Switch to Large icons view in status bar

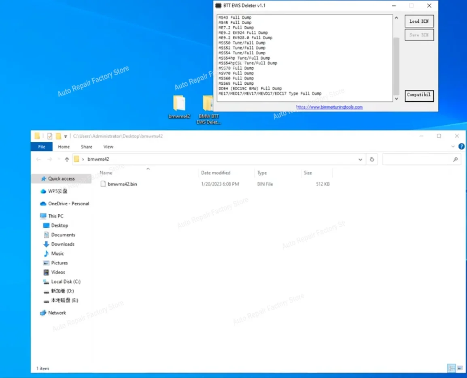coord(460,368)
